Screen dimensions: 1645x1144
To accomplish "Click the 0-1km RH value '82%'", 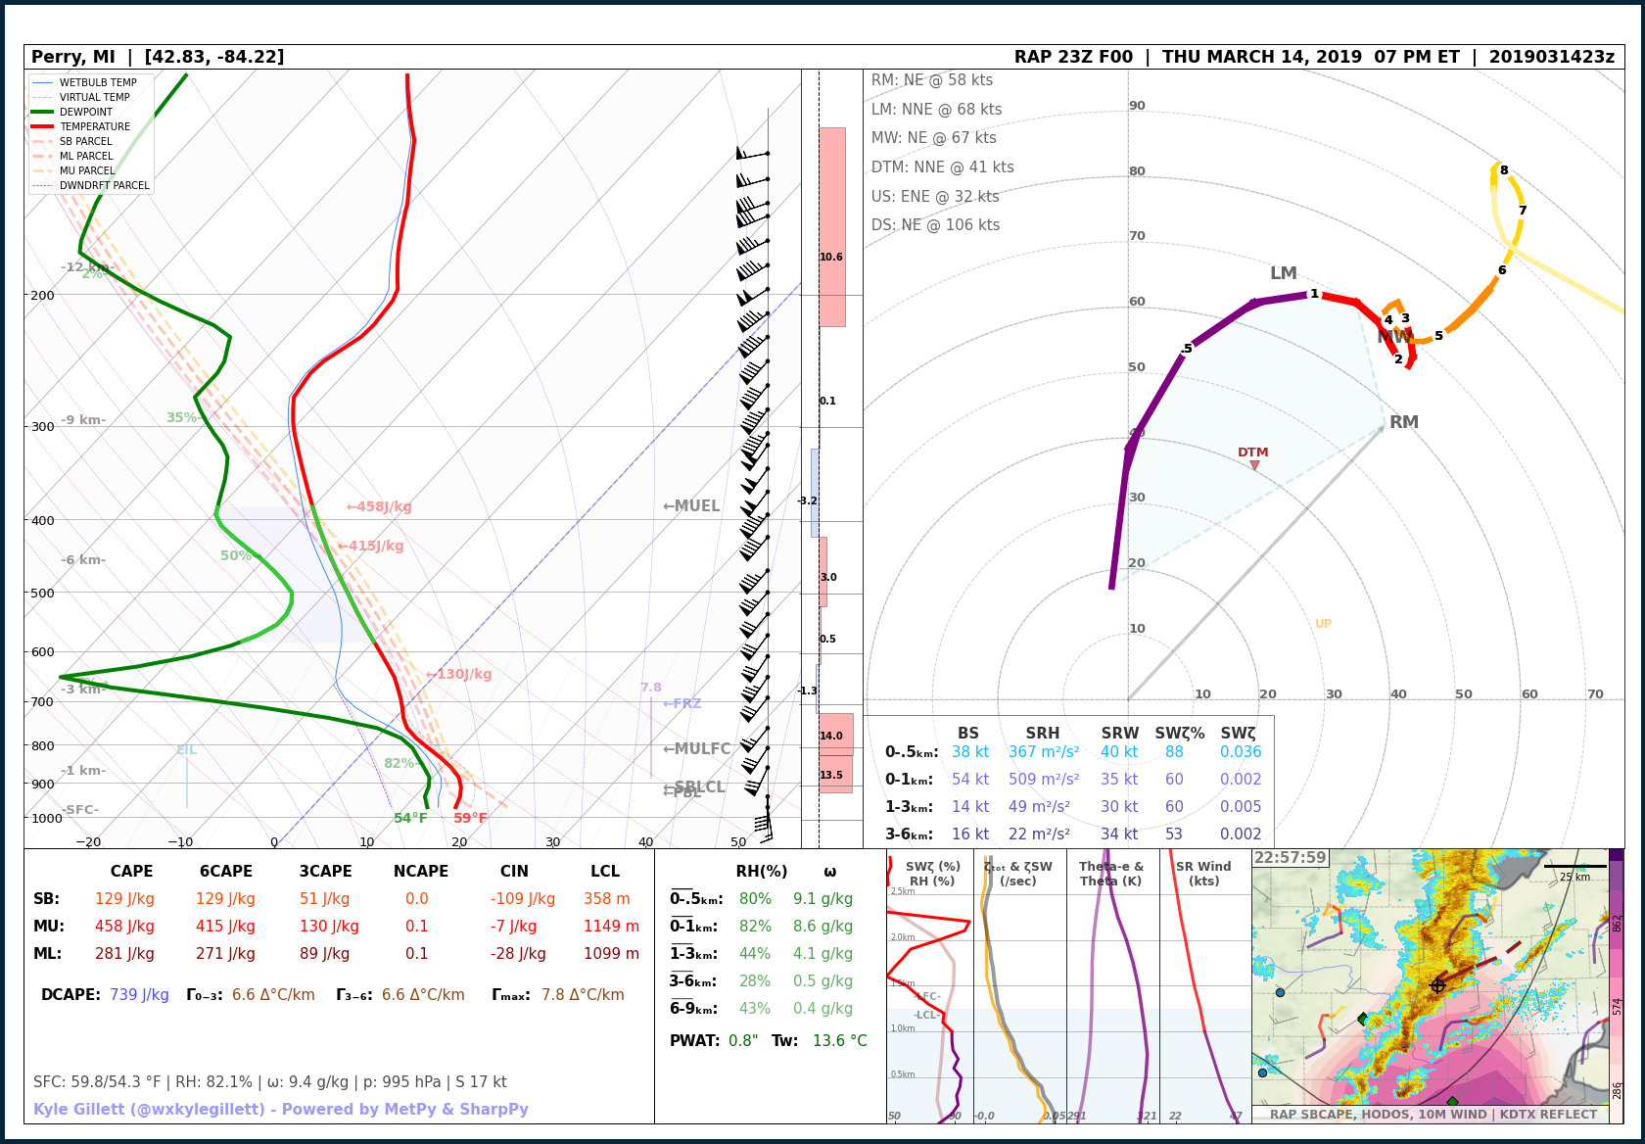I will (755, 927).
